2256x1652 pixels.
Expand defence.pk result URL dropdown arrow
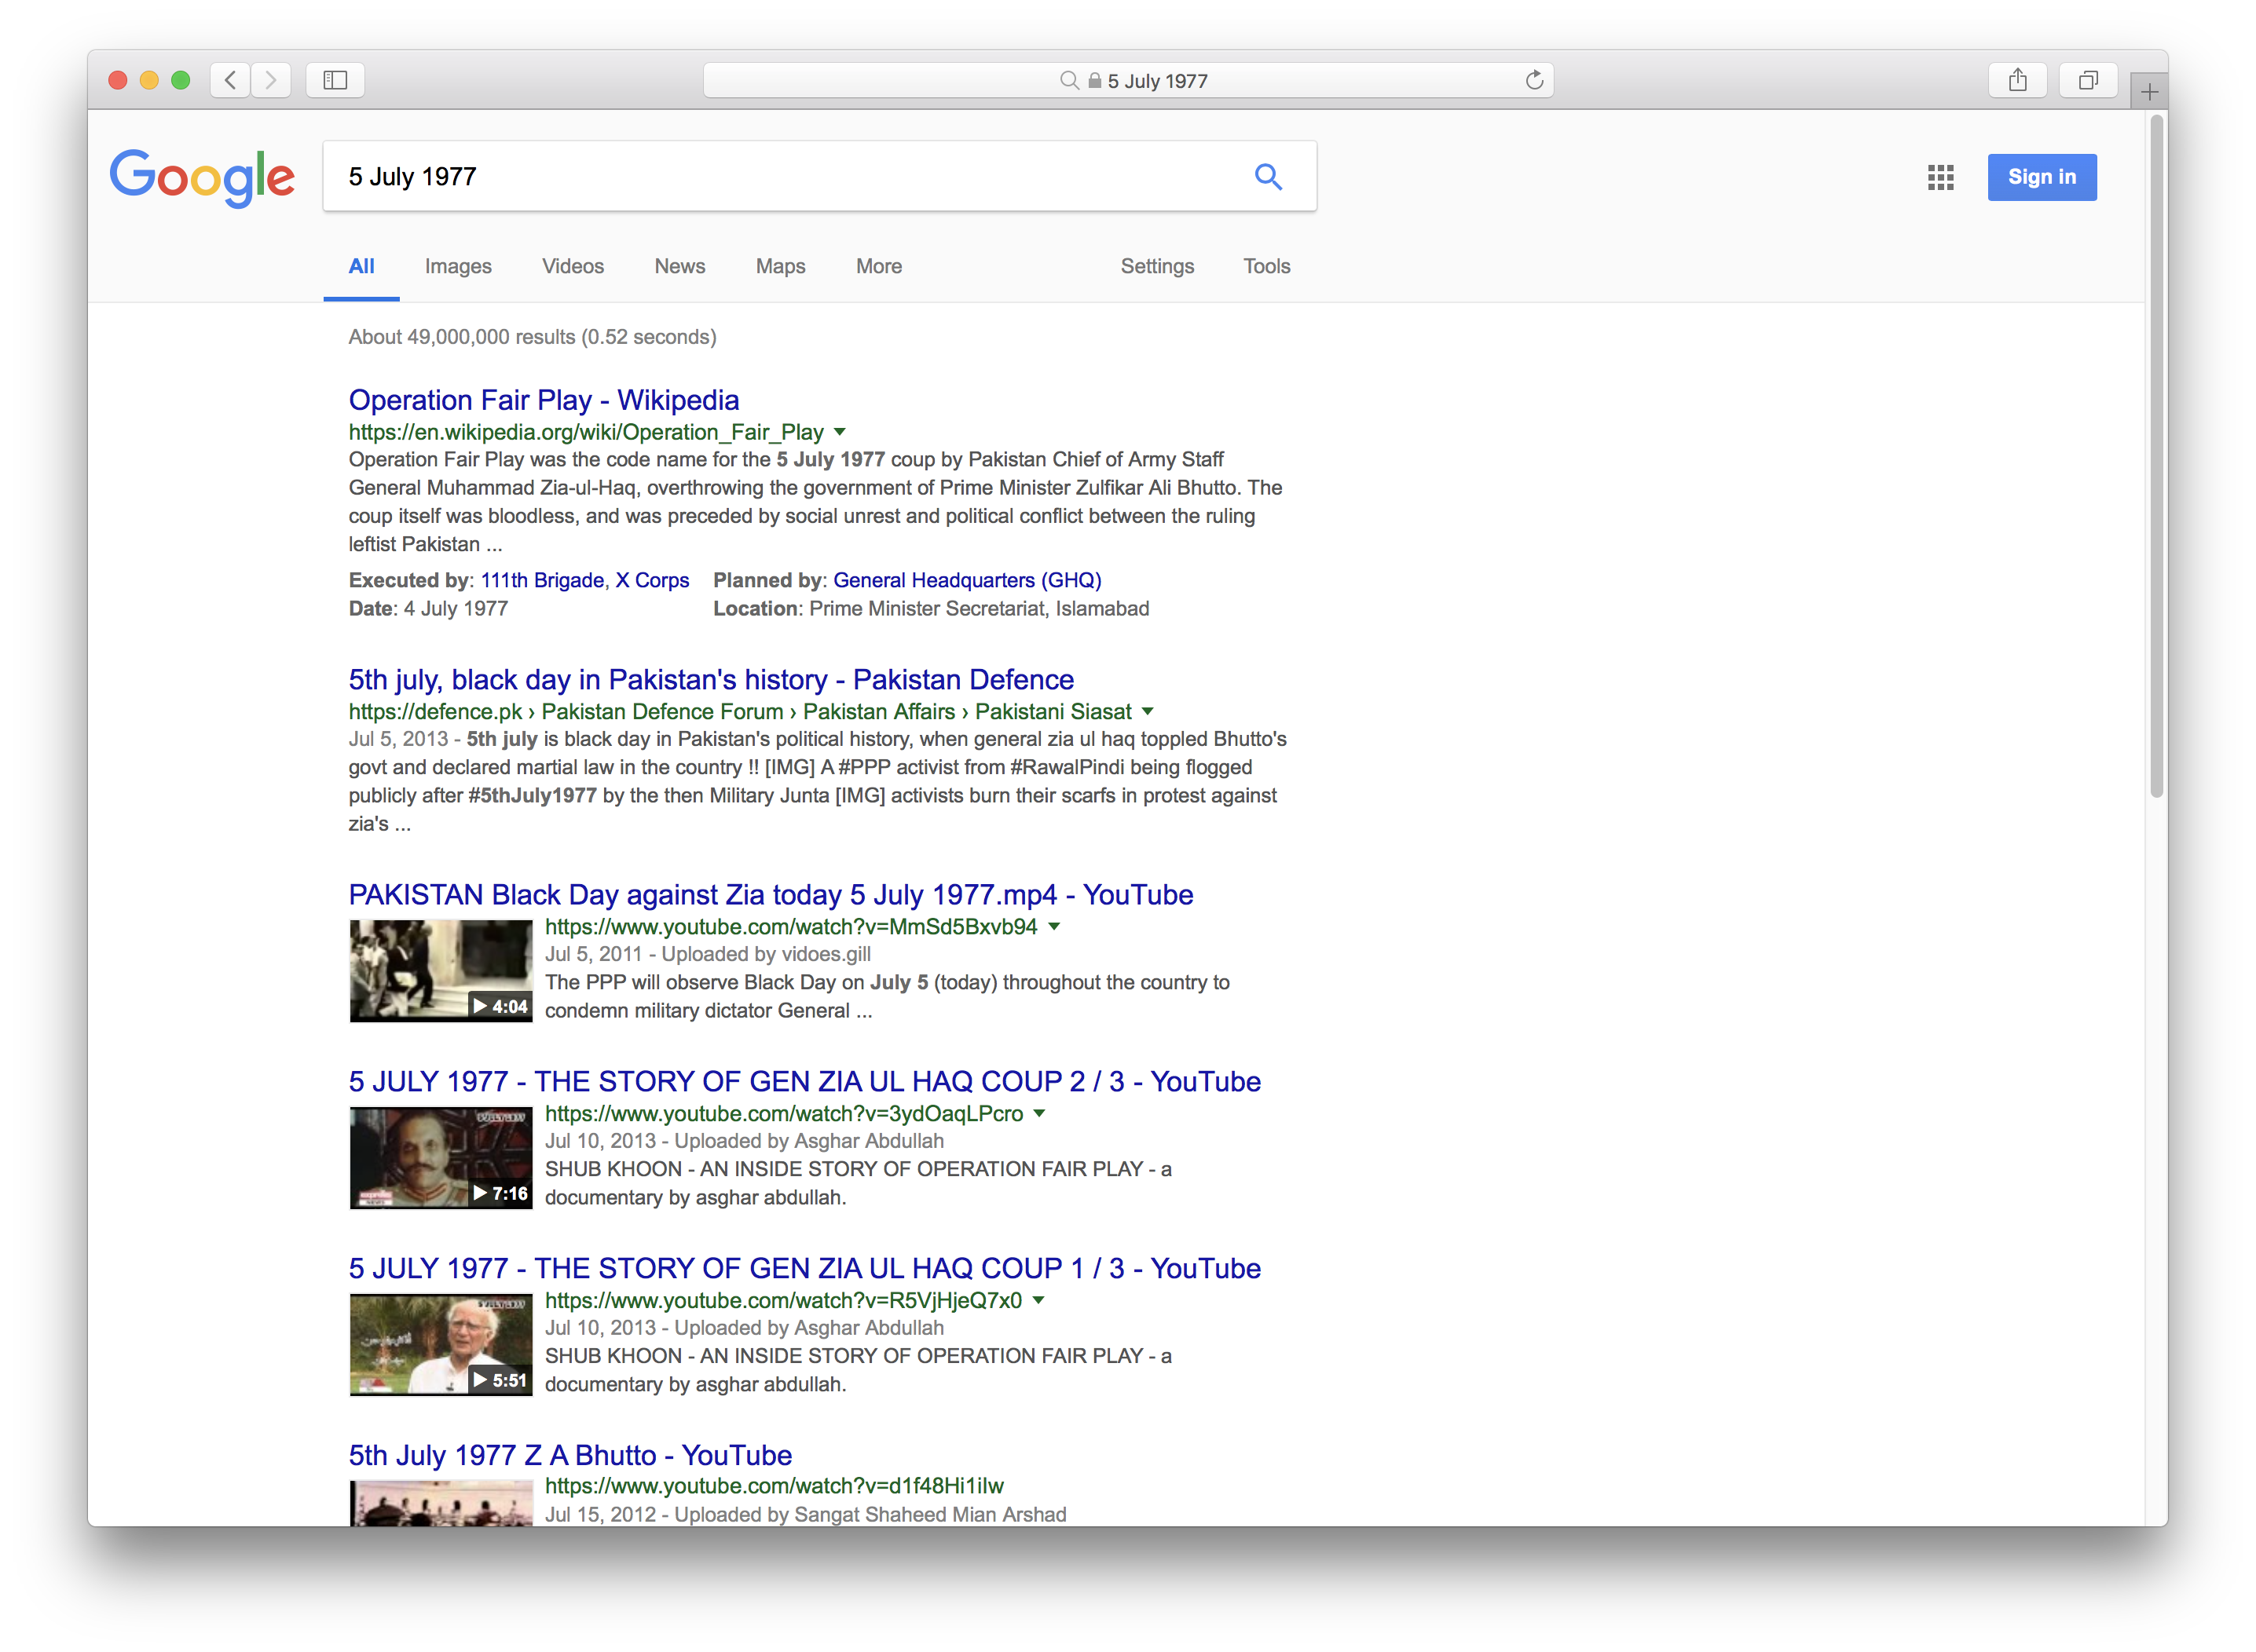[x=1148, y=712]
